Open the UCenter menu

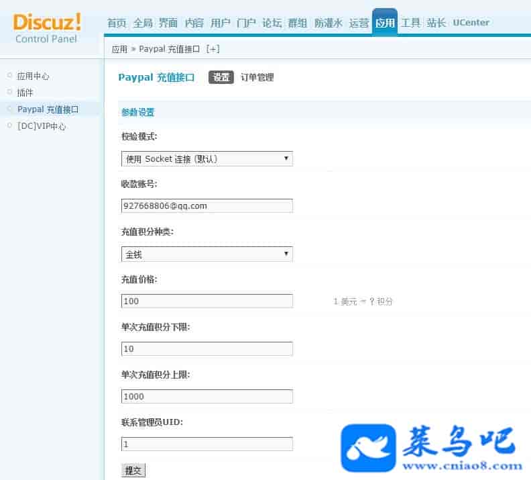tap(471, 23)
